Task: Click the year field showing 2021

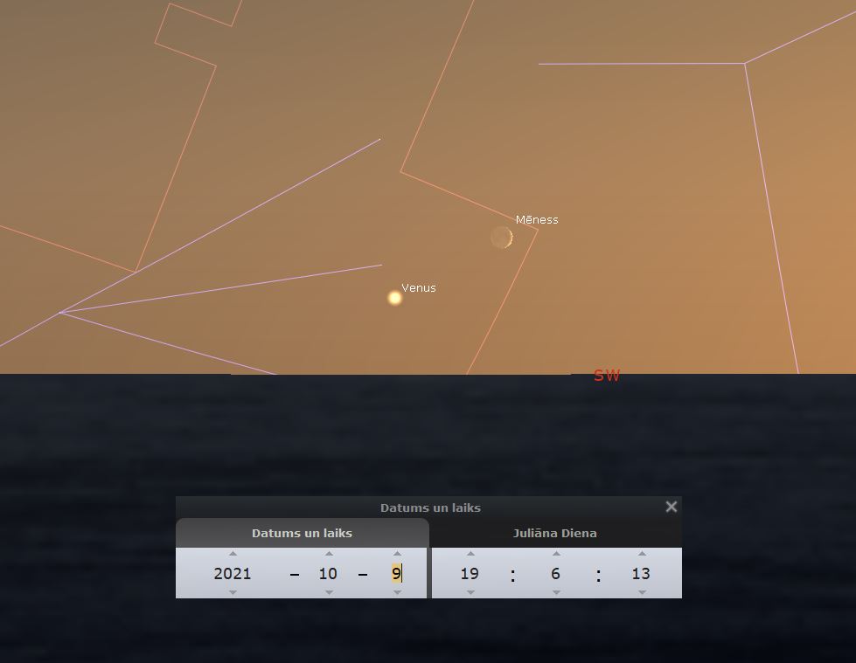Action: [x=233, y=574]
